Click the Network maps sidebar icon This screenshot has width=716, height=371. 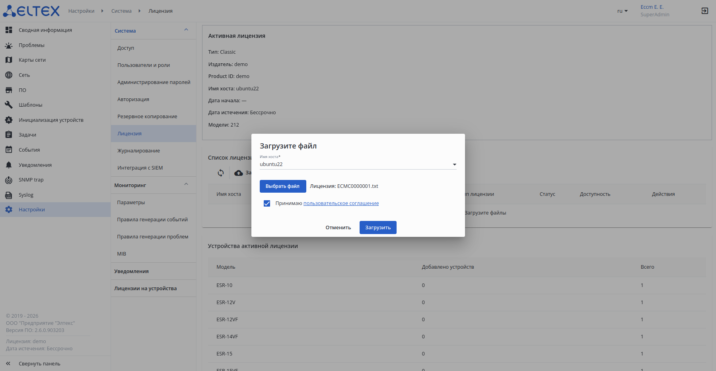tap(9, 60)
